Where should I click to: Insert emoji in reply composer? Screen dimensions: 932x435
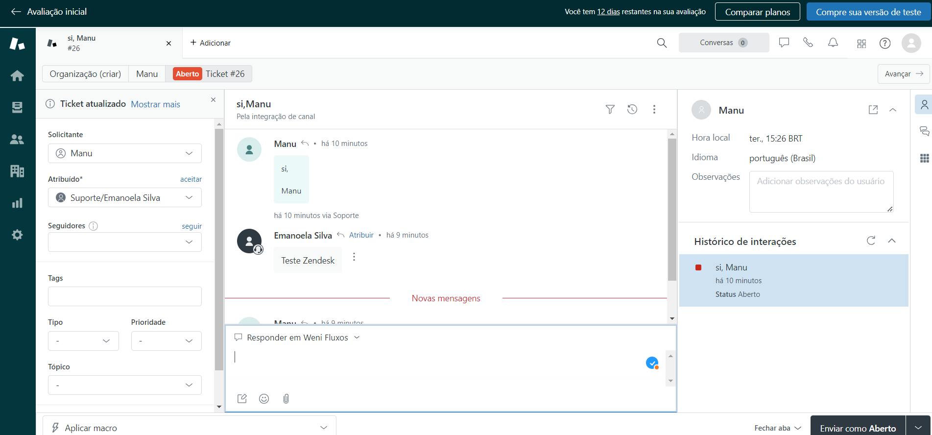coord(264,399)
